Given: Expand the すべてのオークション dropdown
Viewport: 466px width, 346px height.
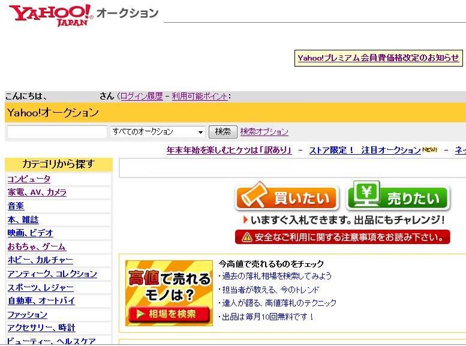Looking at the screenshot, I should pyautogui.click(x=158, y=132).
